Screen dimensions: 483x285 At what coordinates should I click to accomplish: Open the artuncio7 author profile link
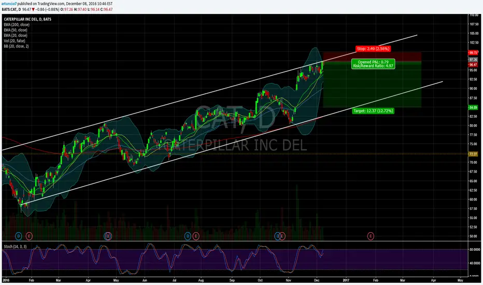[9, 4]
